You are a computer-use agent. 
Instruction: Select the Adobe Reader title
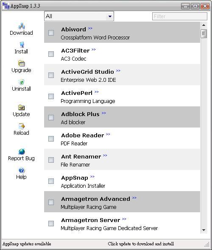tap(83, 136)
